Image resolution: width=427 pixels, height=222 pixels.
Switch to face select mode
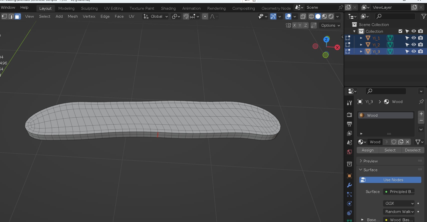17,16
